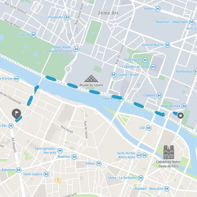Click the Pyramides metro station icon
197x197 pixels.
point(67,17)
